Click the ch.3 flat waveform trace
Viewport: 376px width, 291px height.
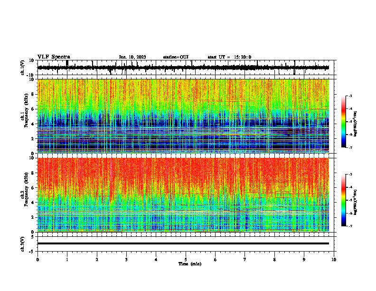click(x=183, y=243)
